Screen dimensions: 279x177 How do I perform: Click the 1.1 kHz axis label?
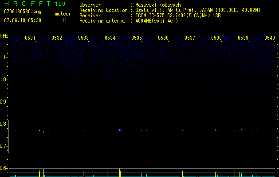[x=4, y=58]
